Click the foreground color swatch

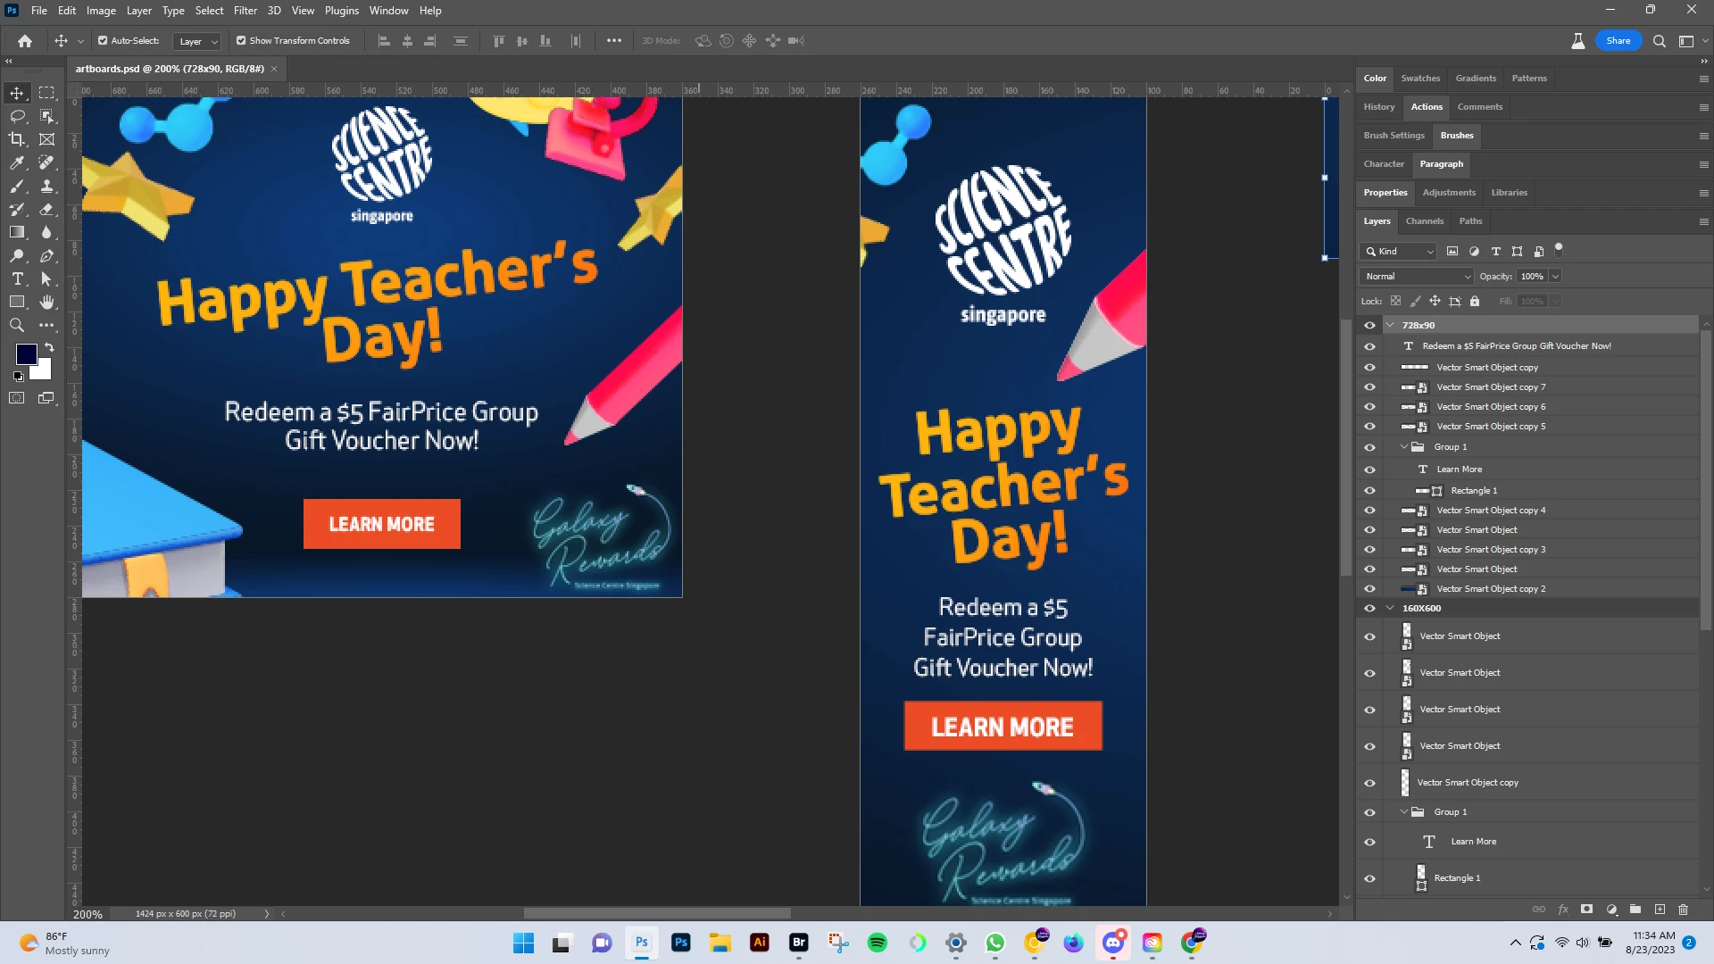tap(26, 353)
